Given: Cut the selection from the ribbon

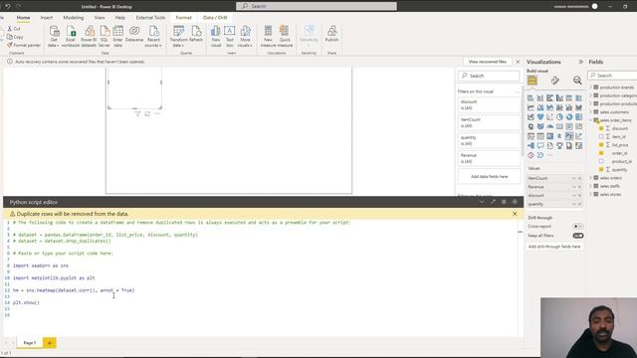Looking at the screenshot, I should (13, 29).
